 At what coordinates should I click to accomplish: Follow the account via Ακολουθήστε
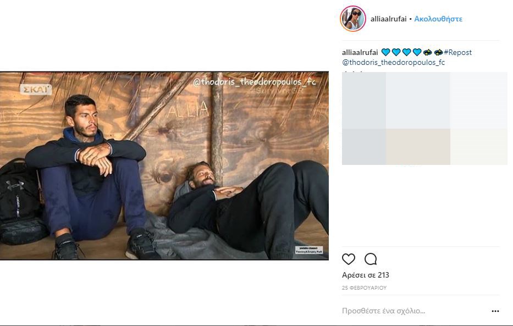438,19
